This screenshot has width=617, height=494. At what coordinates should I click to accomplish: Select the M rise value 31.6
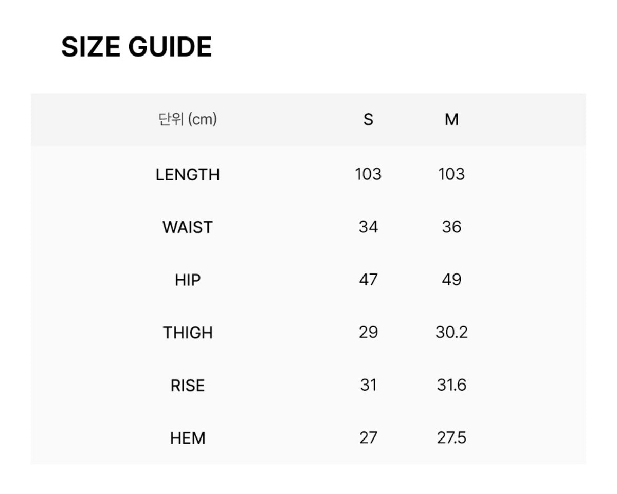[451, 385]
